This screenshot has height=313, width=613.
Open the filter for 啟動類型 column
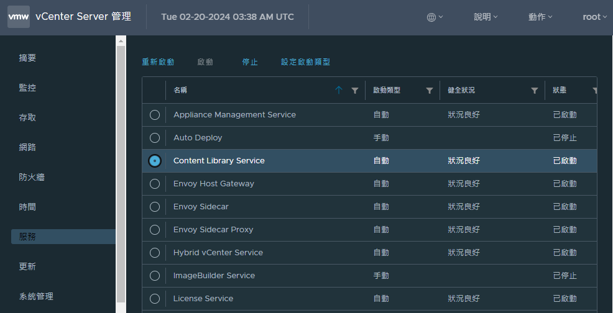(429, 91)
